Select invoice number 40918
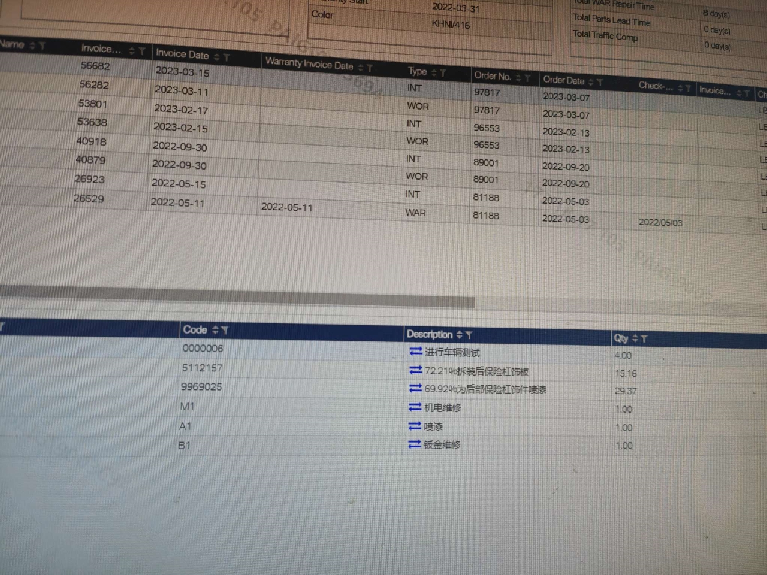The width and height of the screenshot is (767, 575). (x=91, y=141)
